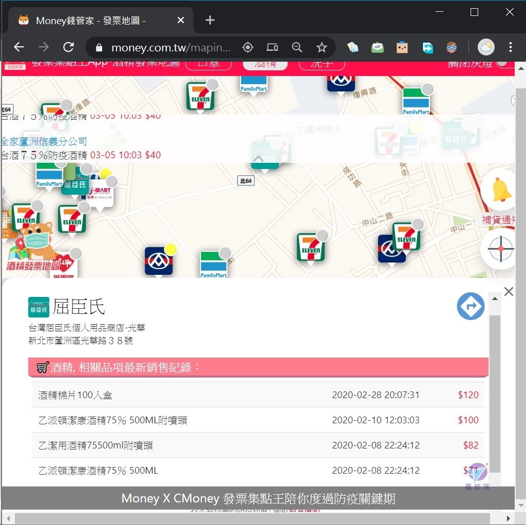The height and width of the screenshot is (525, 526).
Task: Open the 全家蘆洲信義分公司 link
Action: tap(44, 141)
